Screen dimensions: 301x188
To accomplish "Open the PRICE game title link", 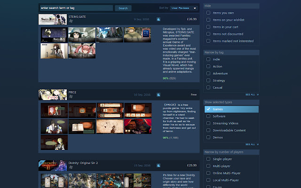I will click(72, 92).
